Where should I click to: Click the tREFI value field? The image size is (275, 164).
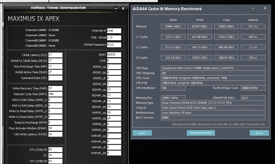pyautogui.click(x=114, y=55)
